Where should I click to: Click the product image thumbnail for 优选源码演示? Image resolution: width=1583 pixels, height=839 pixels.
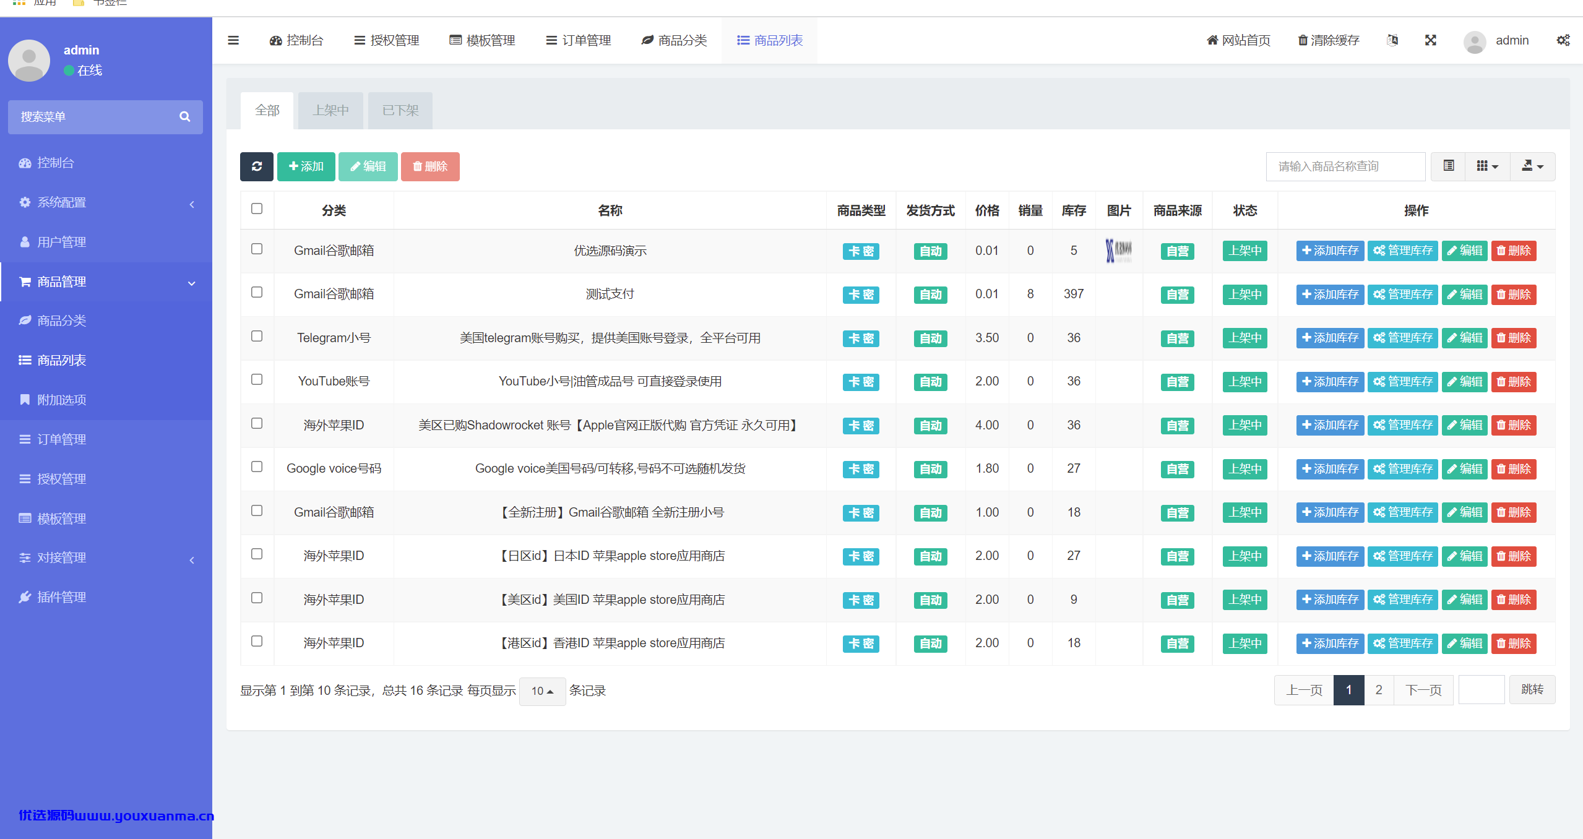(x=1118, y=250)
